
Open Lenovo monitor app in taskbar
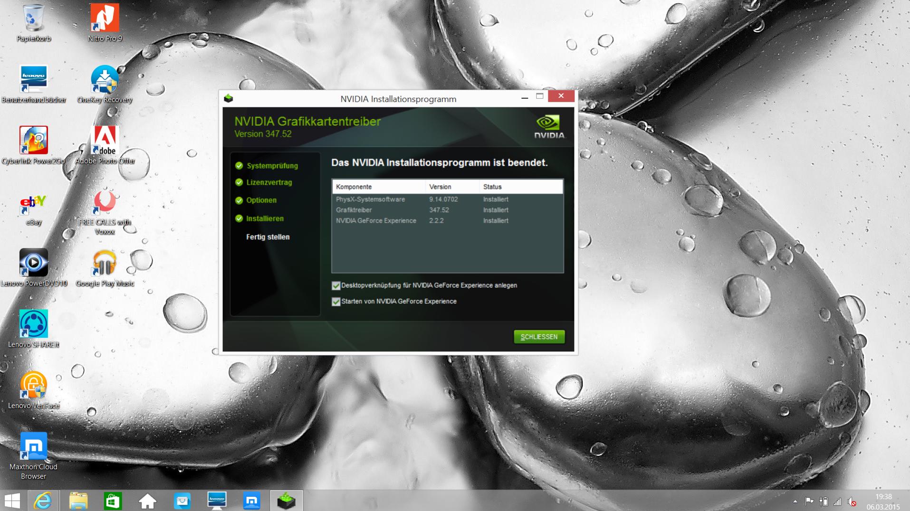tap(217, 501)
